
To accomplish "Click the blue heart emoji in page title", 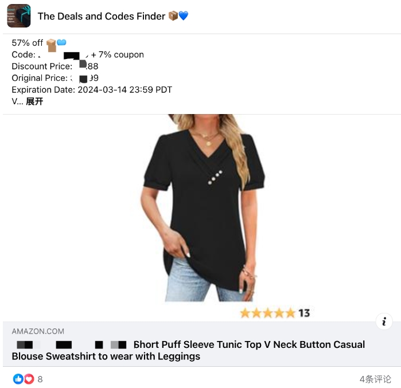I will pyautogui.click(x=184, y=16).
